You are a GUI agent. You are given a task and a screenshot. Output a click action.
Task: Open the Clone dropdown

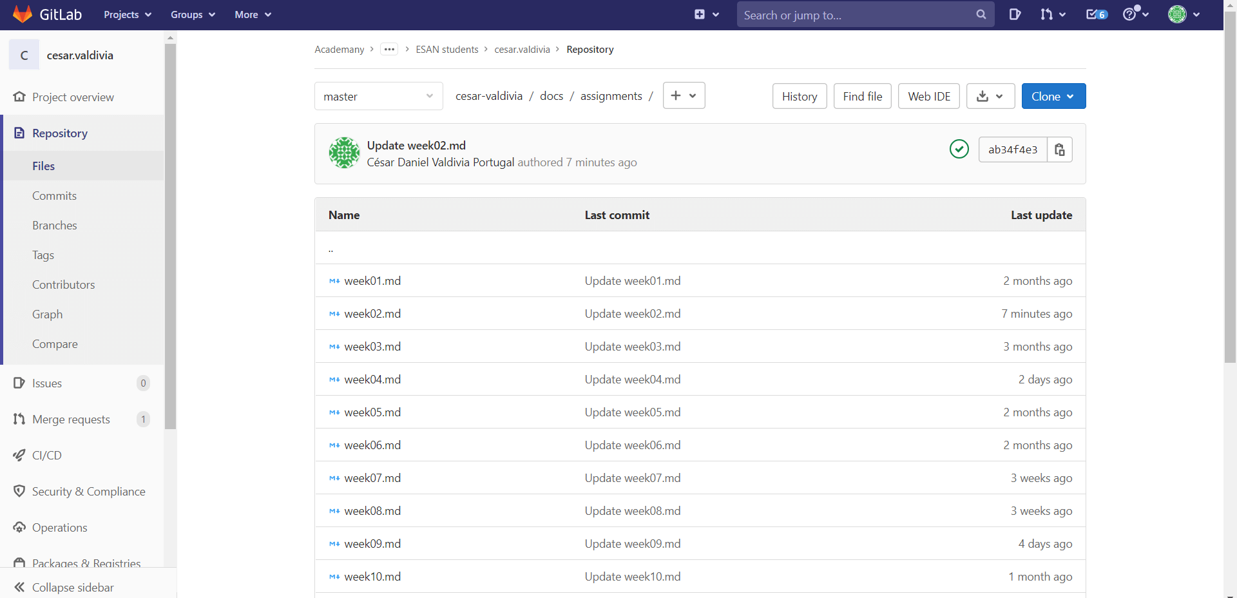pyautogui.click(x=1053, y=97)
